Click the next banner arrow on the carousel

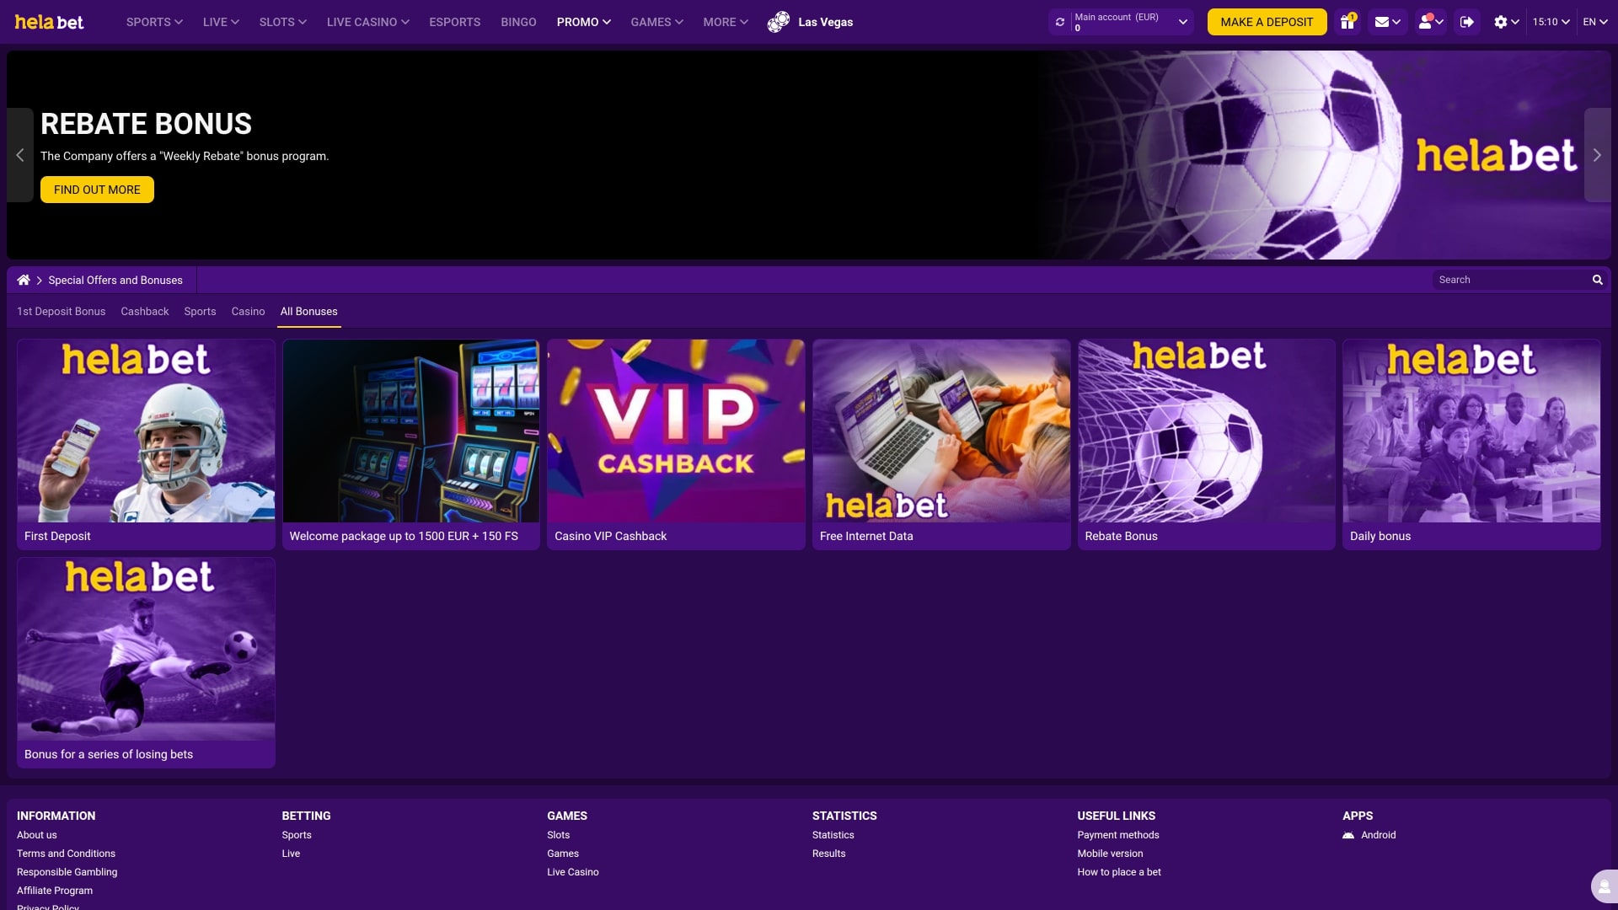point(1597,155)
